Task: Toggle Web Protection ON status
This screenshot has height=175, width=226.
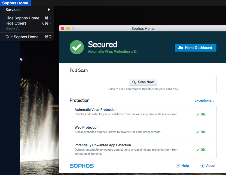Action: tap(201, 132)
